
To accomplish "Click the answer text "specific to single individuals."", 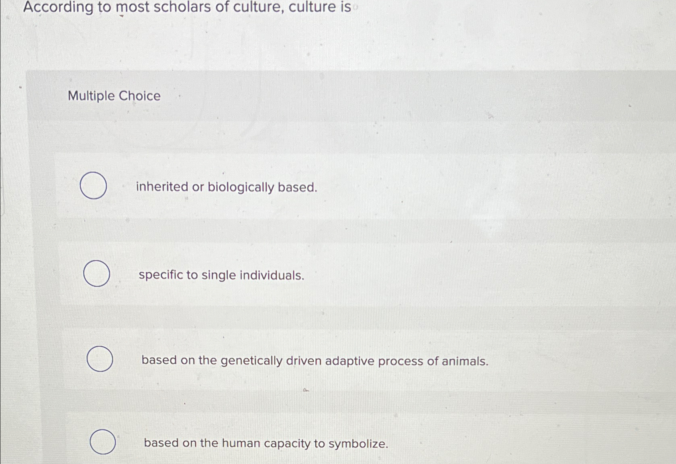I will tap(221, 275).
